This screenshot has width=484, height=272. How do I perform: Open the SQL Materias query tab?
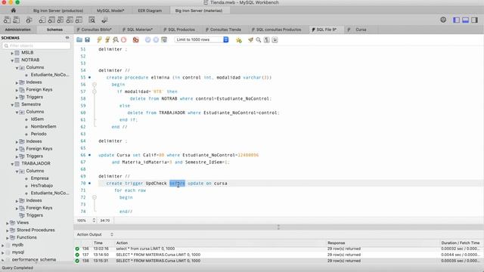pyautogui.click(x=140, y=29)
